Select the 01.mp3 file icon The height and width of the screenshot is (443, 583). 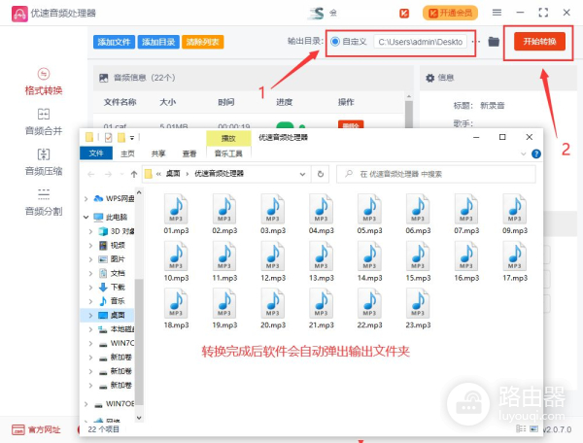176,209
